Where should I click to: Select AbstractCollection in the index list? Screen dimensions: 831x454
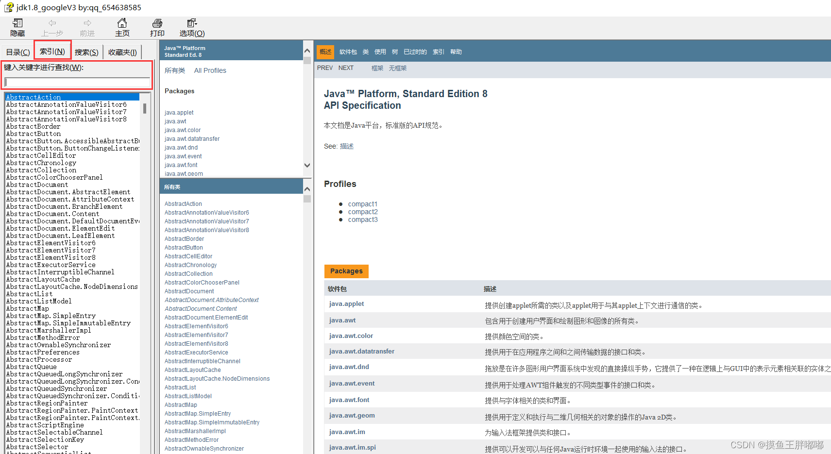click(41, 170)
